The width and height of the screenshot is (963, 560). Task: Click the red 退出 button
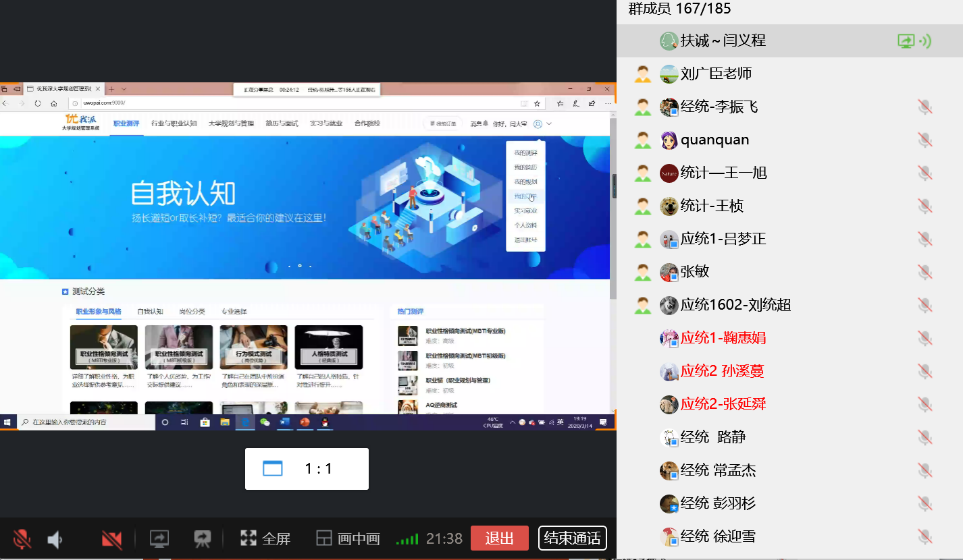coord(499,538)
